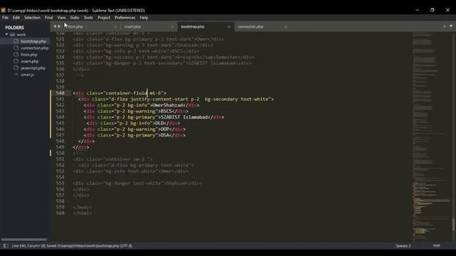Click the umer.js script icon in sidebar

pyautogui.click(x=16, y=75)
